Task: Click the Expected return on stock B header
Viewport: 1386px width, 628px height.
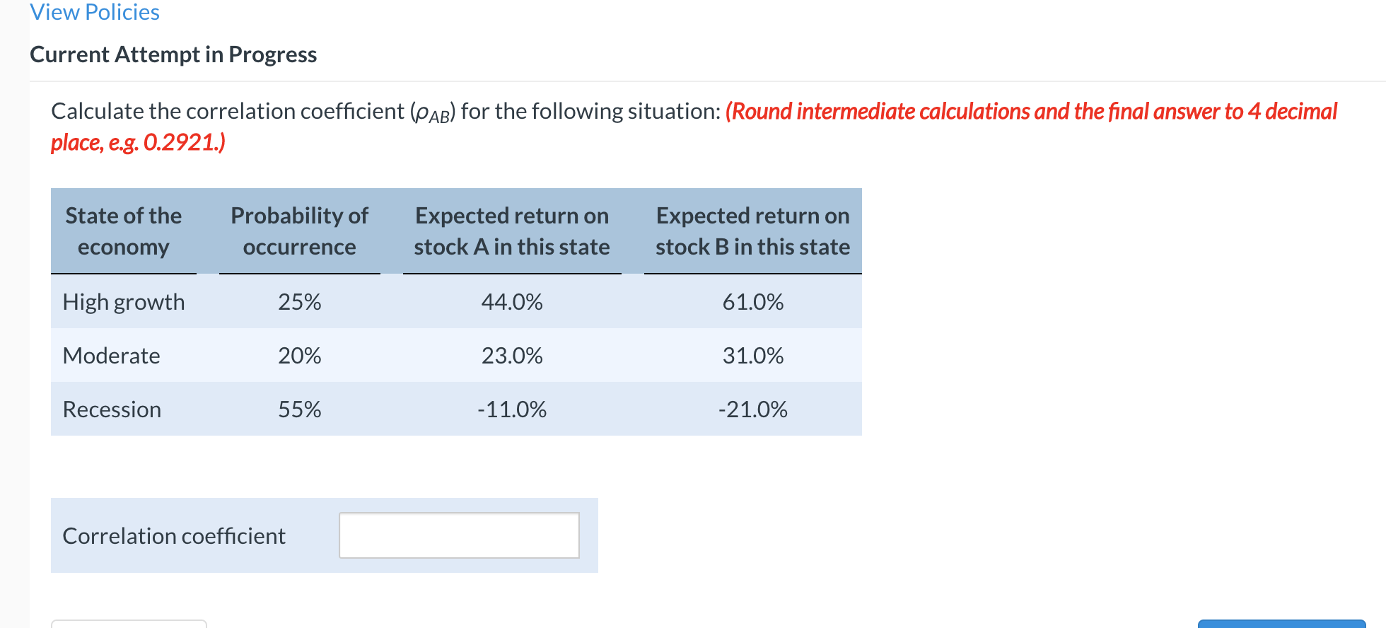Action: click(x=752, y=231)
